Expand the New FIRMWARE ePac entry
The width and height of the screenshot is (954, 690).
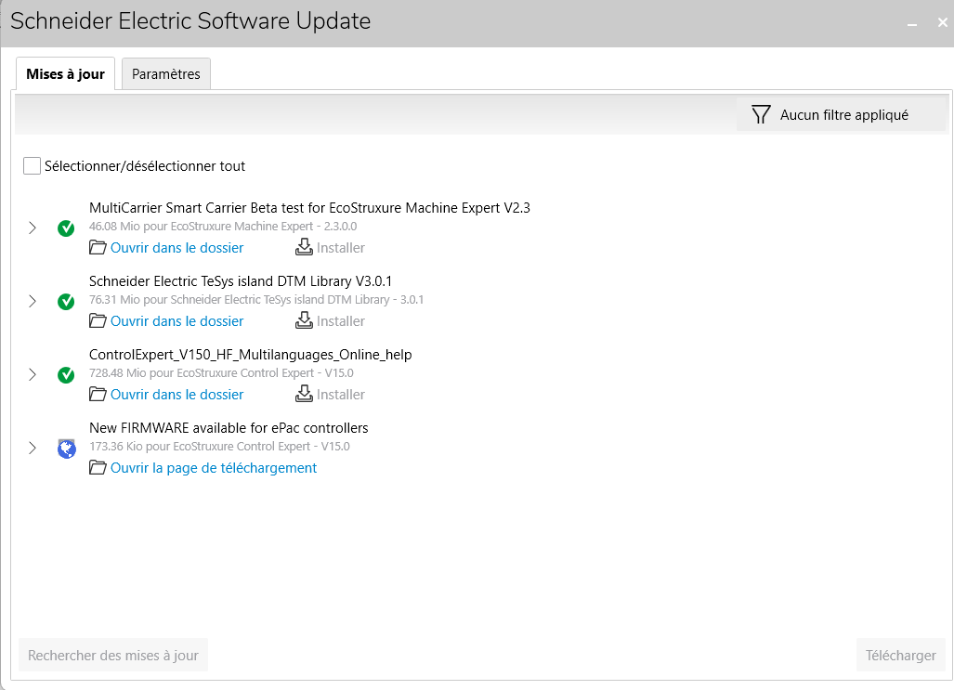coord(33,449)
